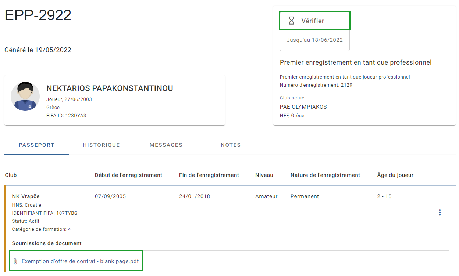Screen dimensions: 459x276
Task: Open the three-dot menu for NK Vrapče
Action: point(440,213)
